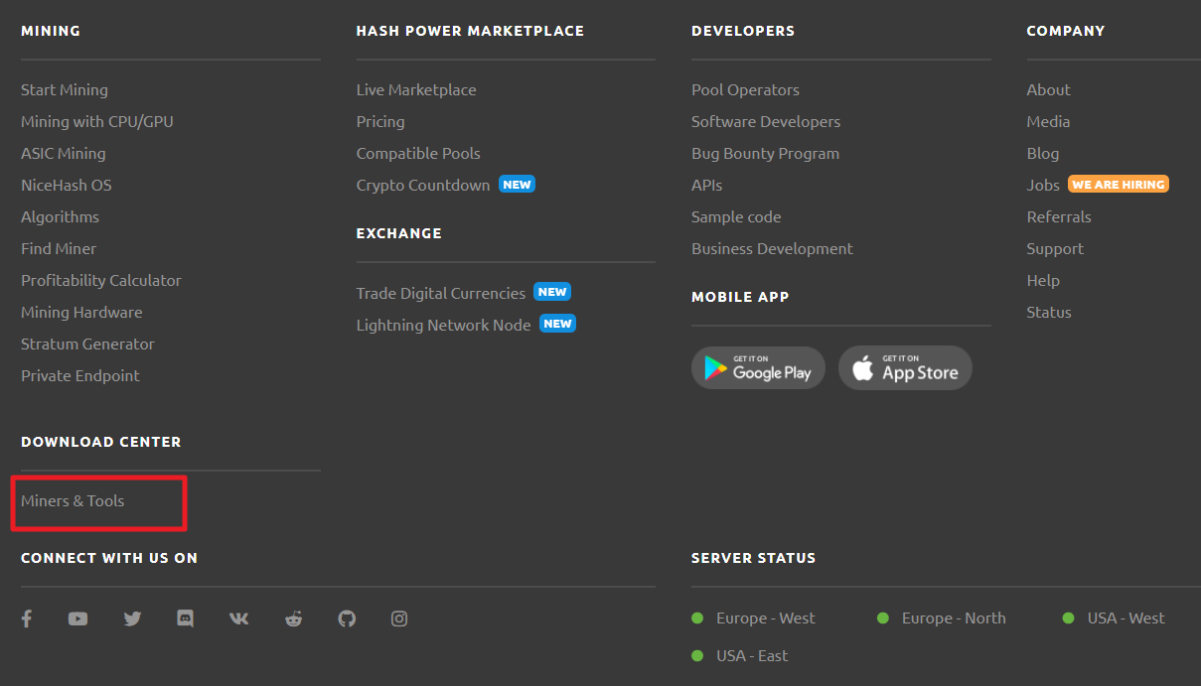This screenshot has height=686, width=1201.
Task: Open the Twitter bird icon
Action: coord(132,618)
